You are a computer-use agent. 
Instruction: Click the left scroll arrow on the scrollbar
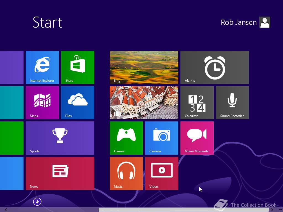coord(6,210)
